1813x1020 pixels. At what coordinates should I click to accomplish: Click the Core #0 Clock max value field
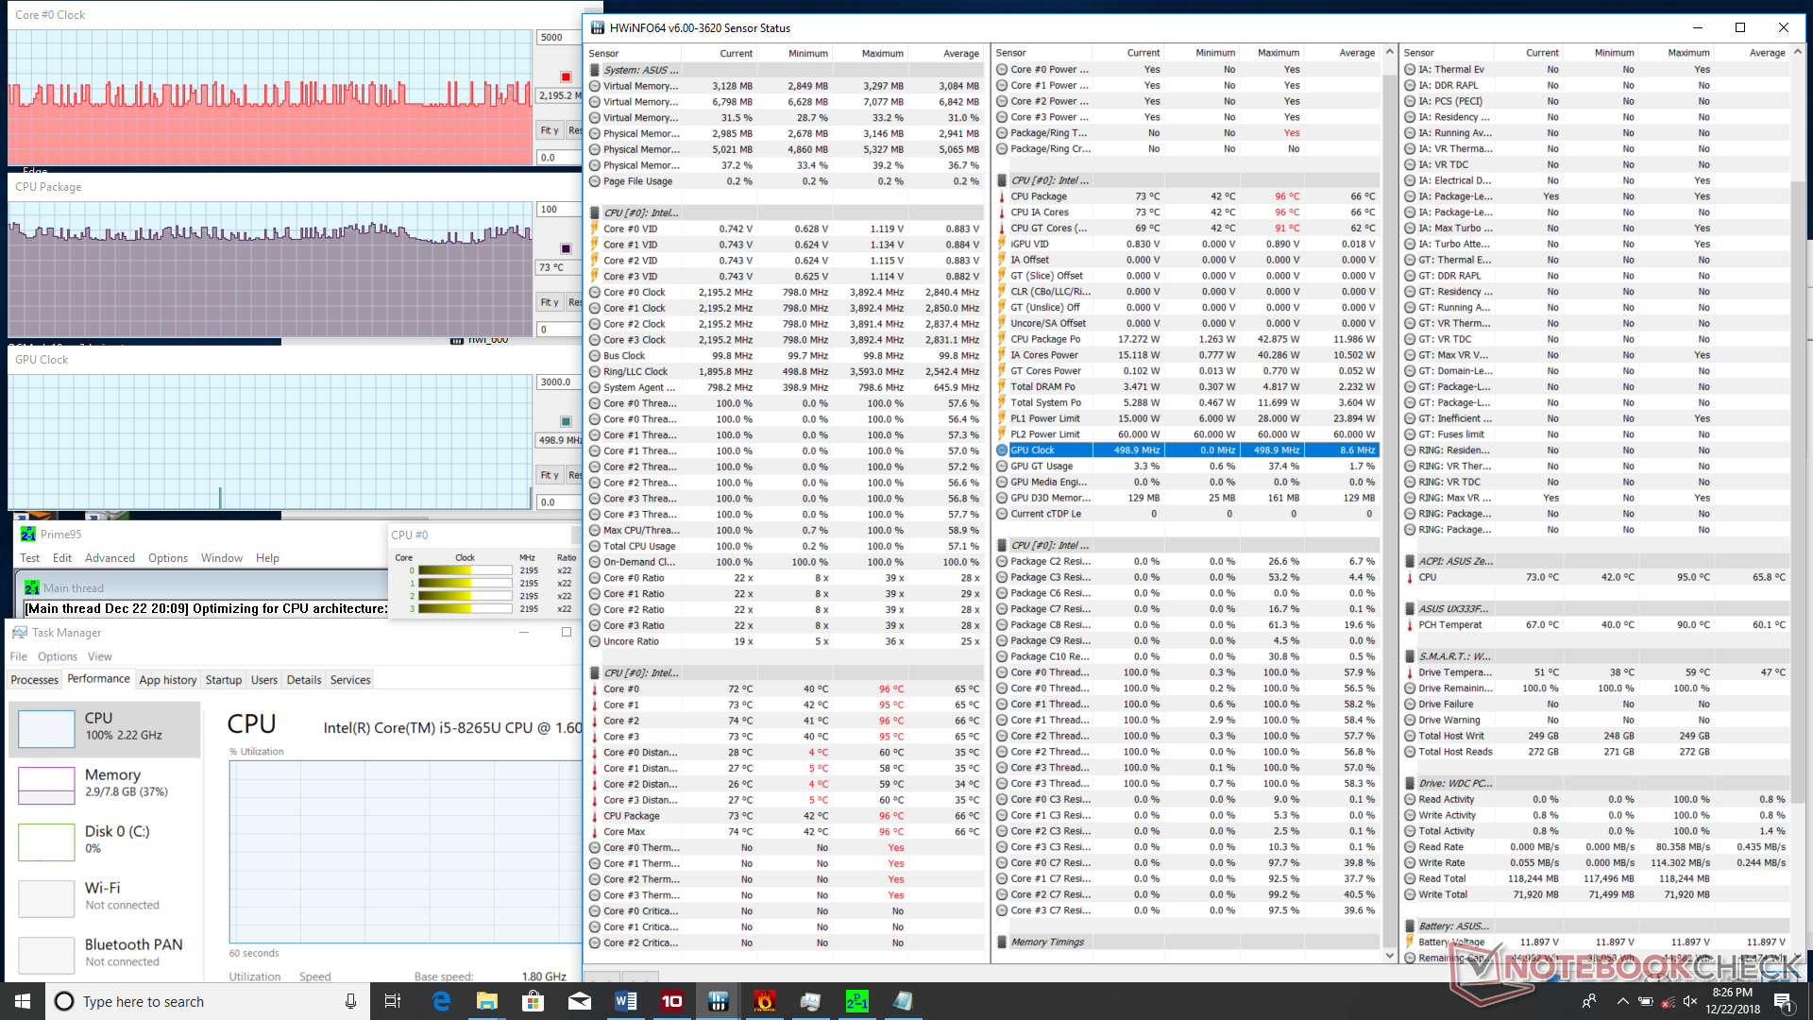[x=557, y=38]
